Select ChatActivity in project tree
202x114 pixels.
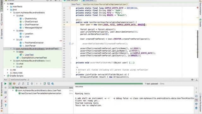(x=31, y=19)
